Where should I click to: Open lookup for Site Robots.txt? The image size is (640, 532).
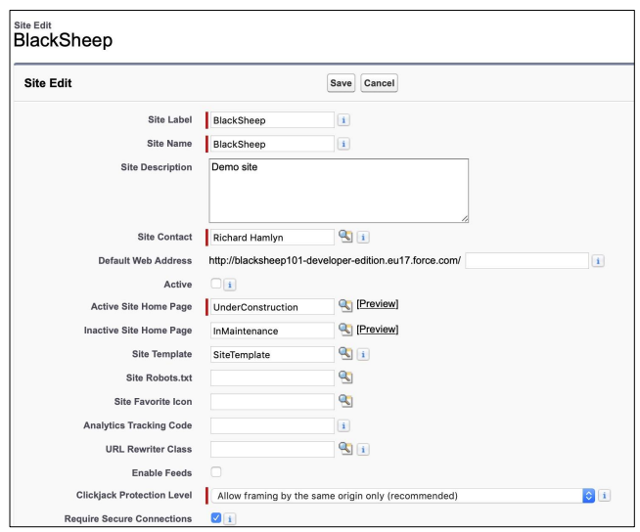click(x=345, y=377)
